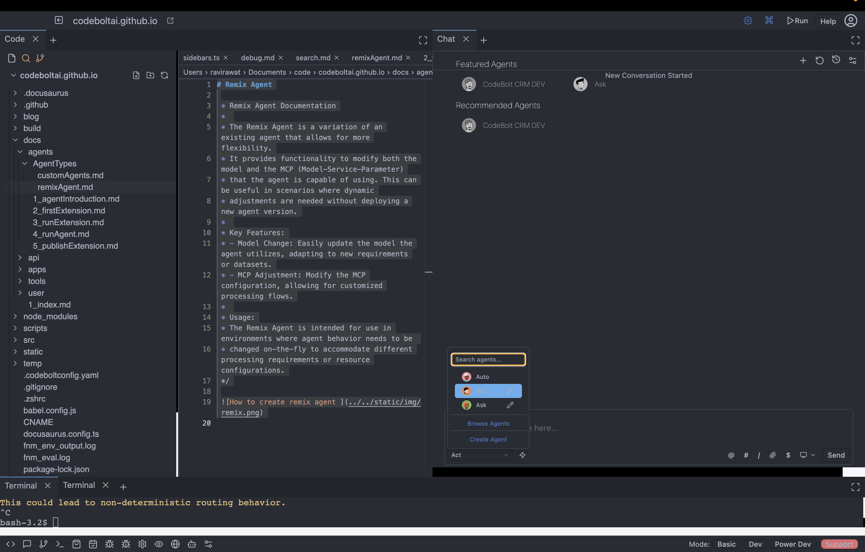Switch mode to Power Dev

click(x=793, y=544)
